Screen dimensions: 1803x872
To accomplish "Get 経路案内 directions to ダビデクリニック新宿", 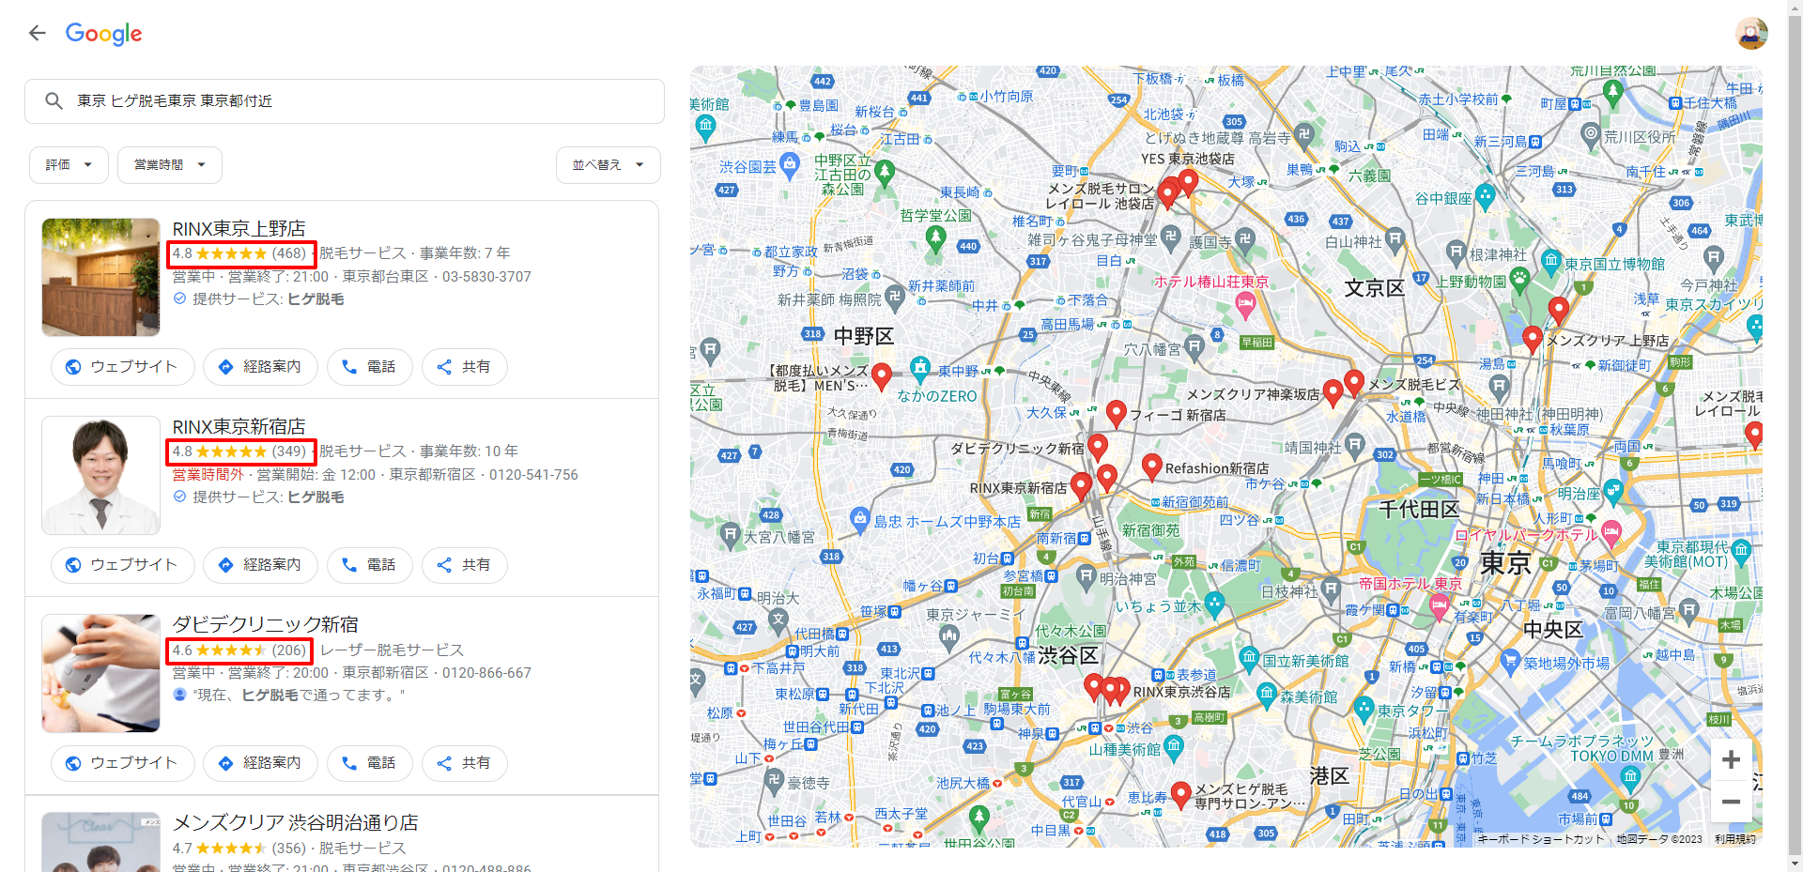I will point(261,763).
